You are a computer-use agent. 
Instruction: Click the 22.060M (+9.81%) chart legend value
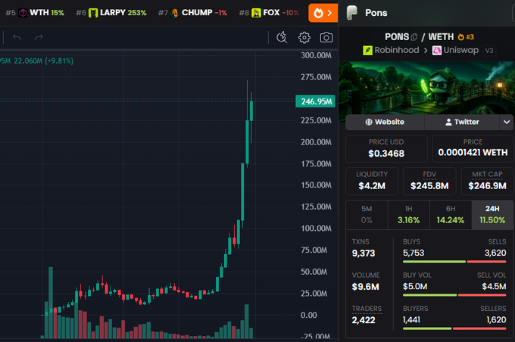tap(44, 61)
